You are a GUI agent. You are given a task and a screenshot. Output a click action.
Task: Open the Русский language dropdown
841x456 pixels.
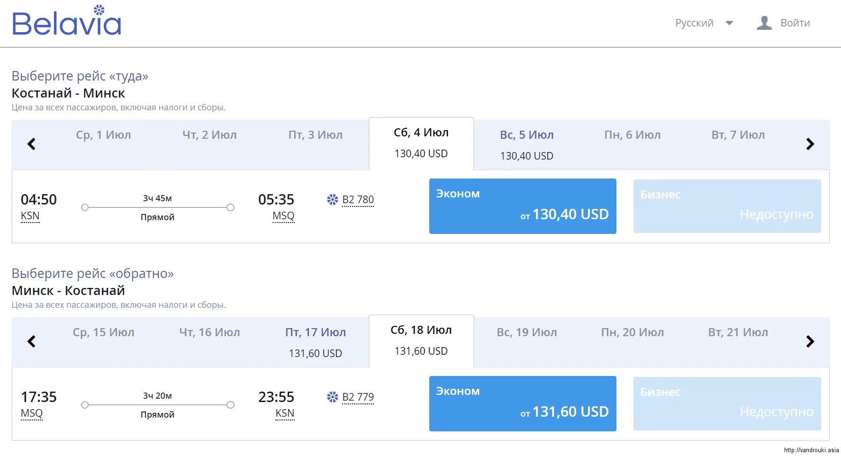[694, 23]
